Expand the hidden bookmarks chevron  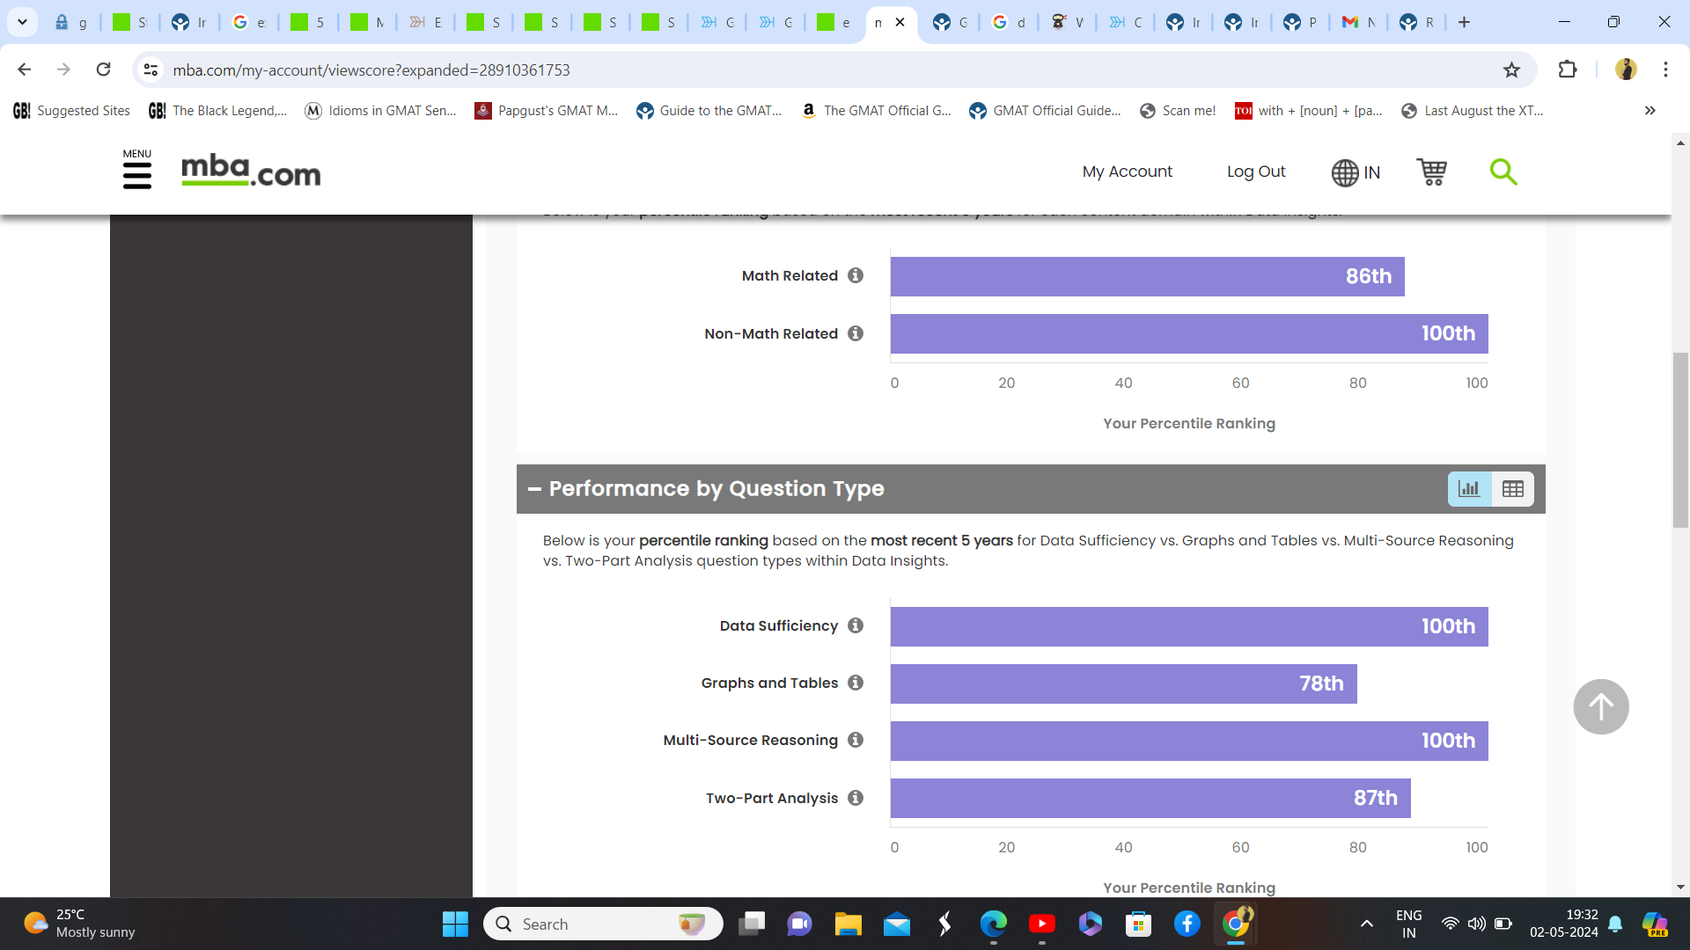click(x=1650, y=110)
